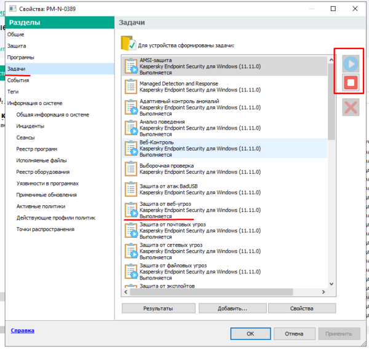Open the Исполняемые файлы subsection
The height and width of the screenshot is (349, 369).
[x=41, y=160]
